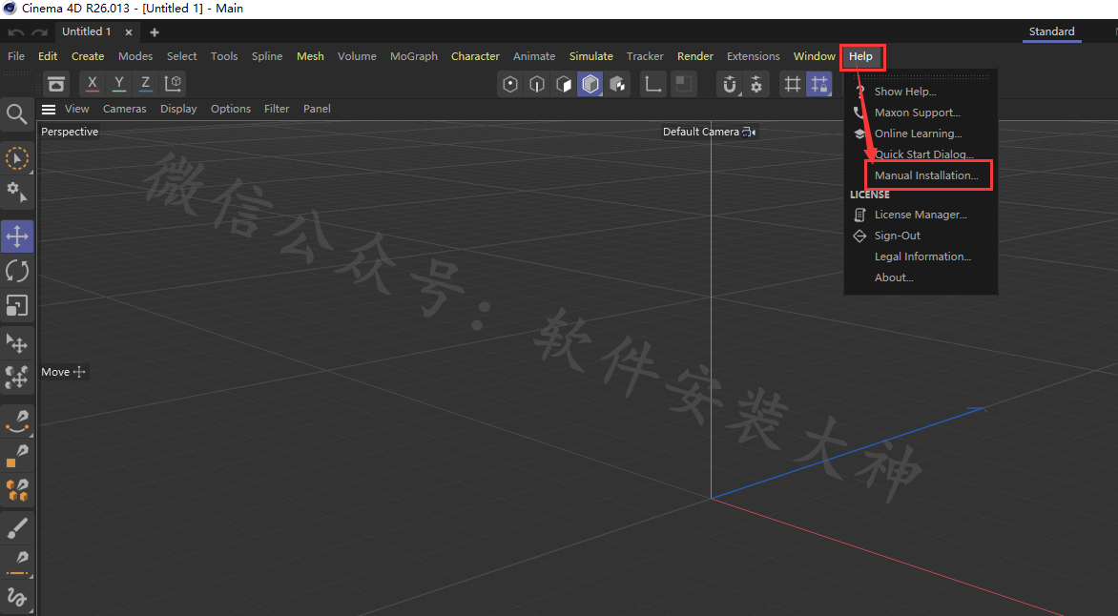The height and width of the screenshot is (616, 1118).
Task: Open Online Learning... entry
Action: click(918, 133)
